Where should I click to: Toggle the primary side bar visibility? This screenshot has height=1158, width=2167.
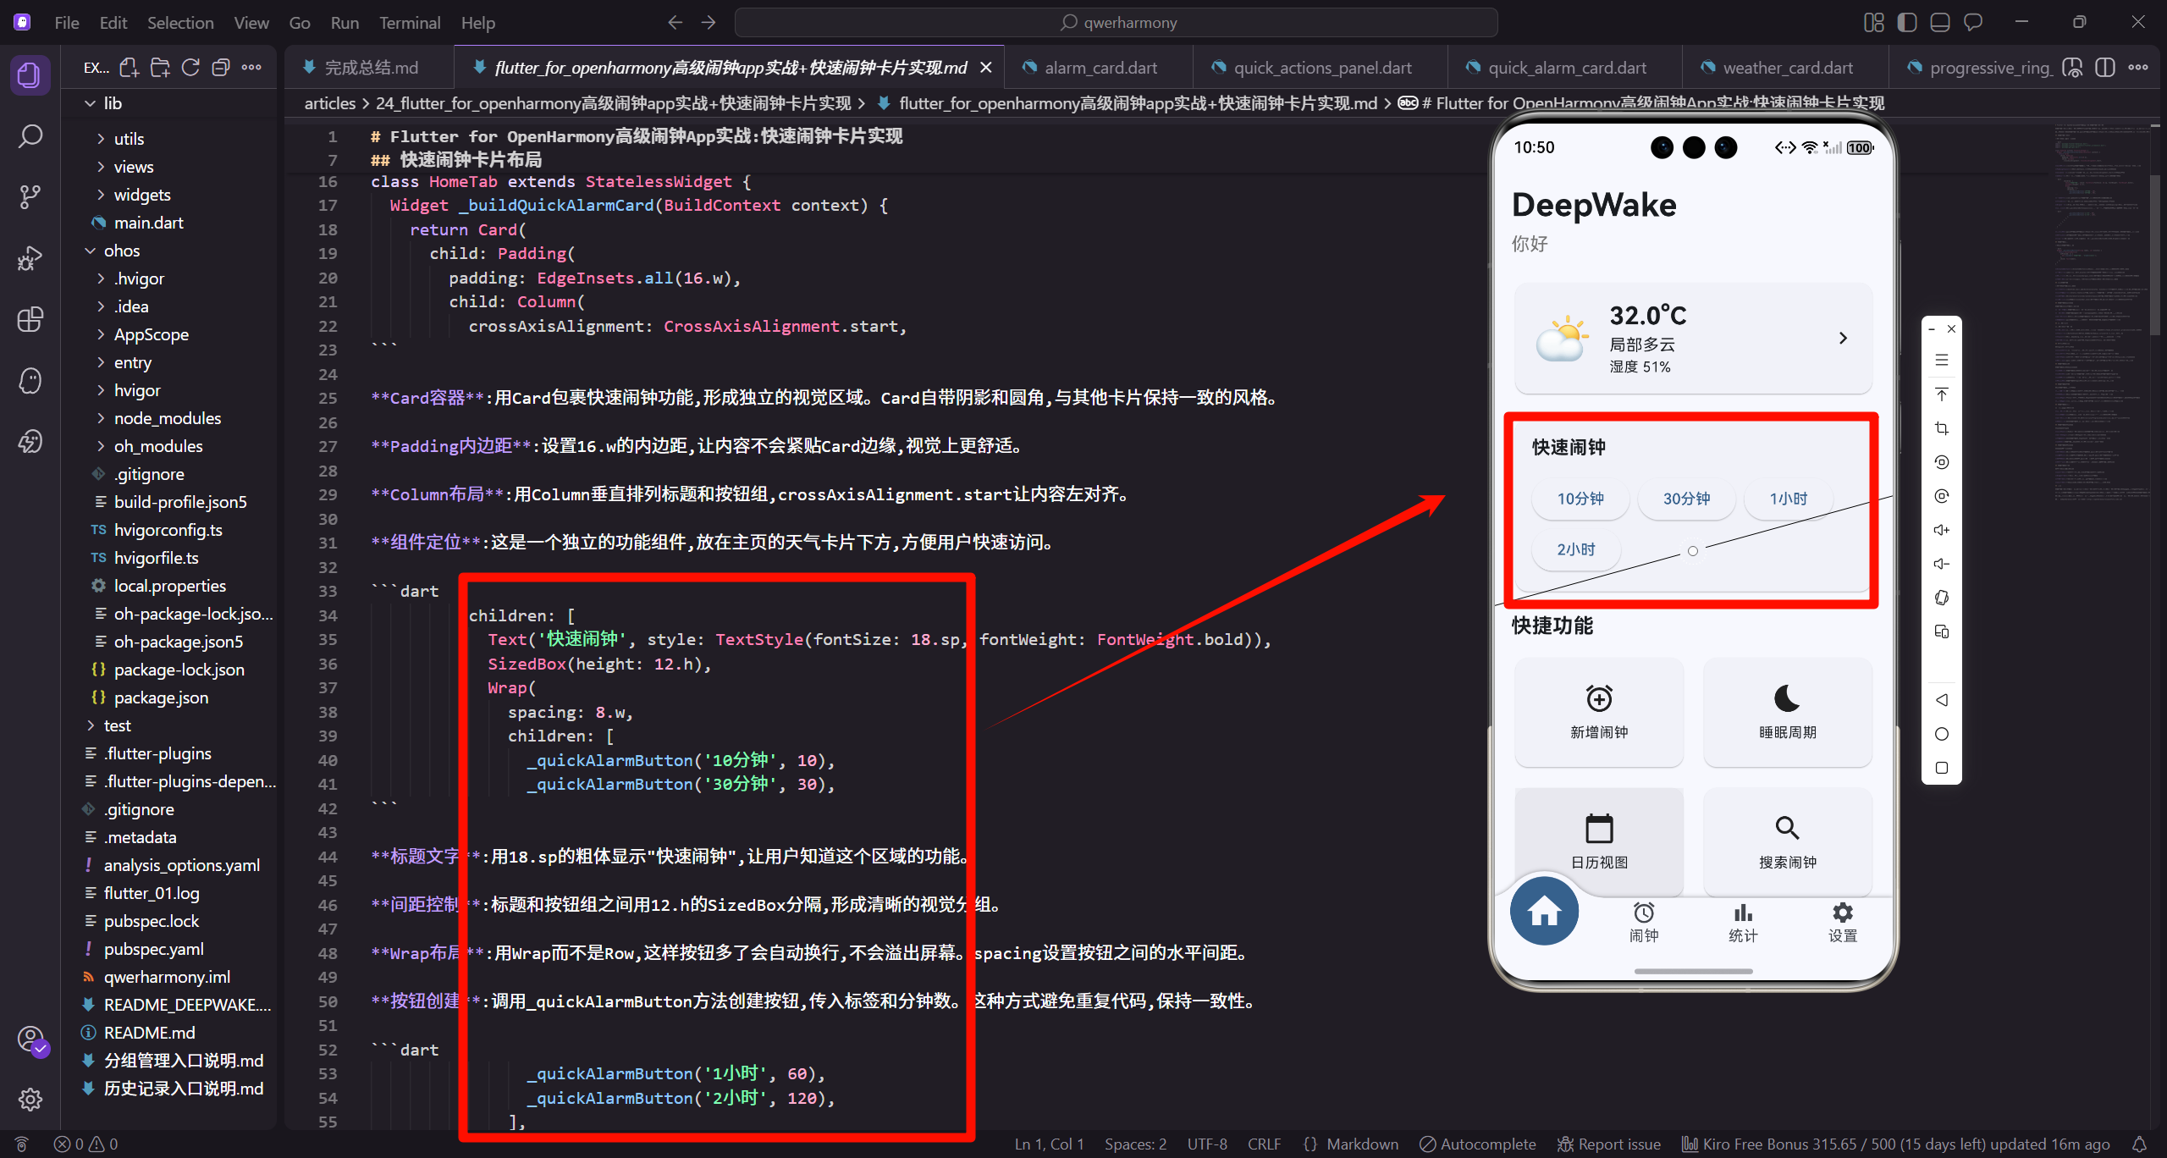1907,23
